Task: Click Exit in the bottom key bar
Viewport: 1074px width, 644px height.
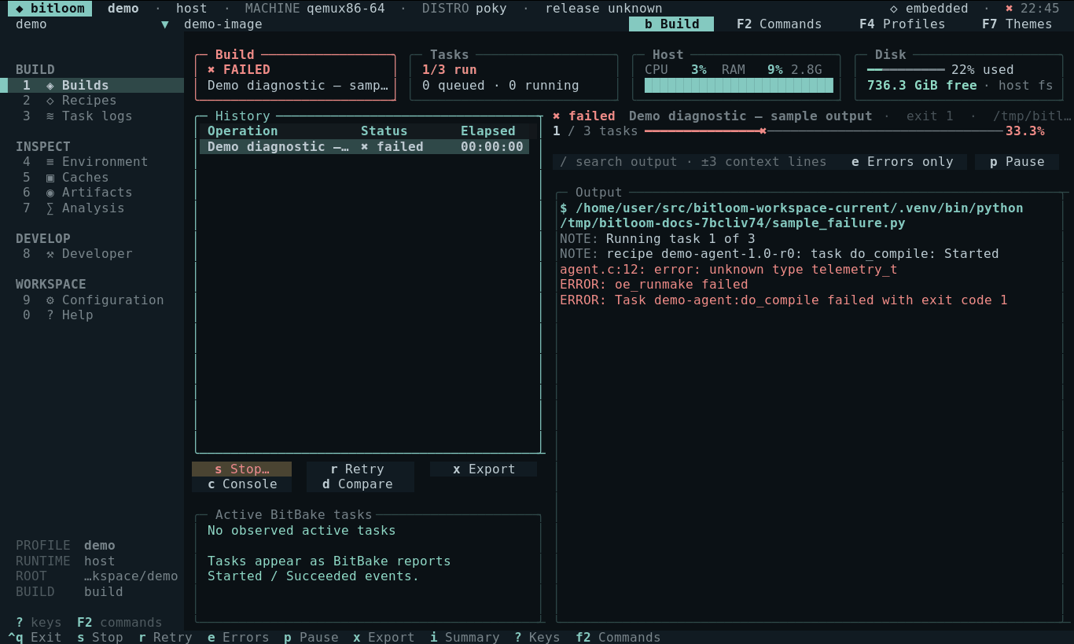Action: [x=35, y=637]
